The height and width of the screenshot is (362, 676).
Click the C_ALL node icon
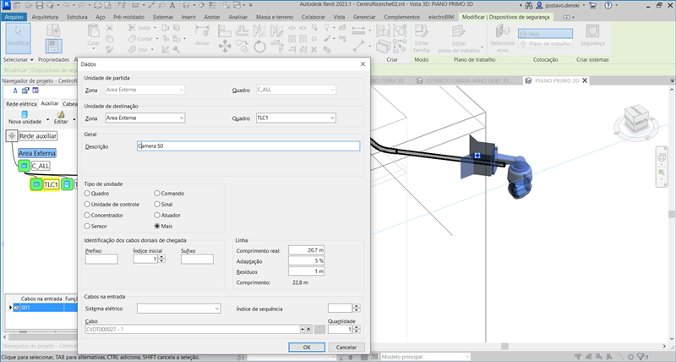point(24,167)
